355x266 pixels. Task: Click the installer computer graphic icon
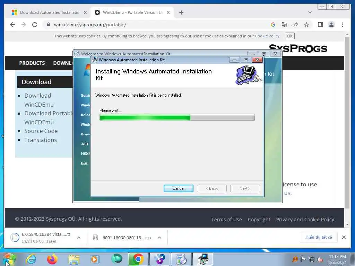point(249,75)
